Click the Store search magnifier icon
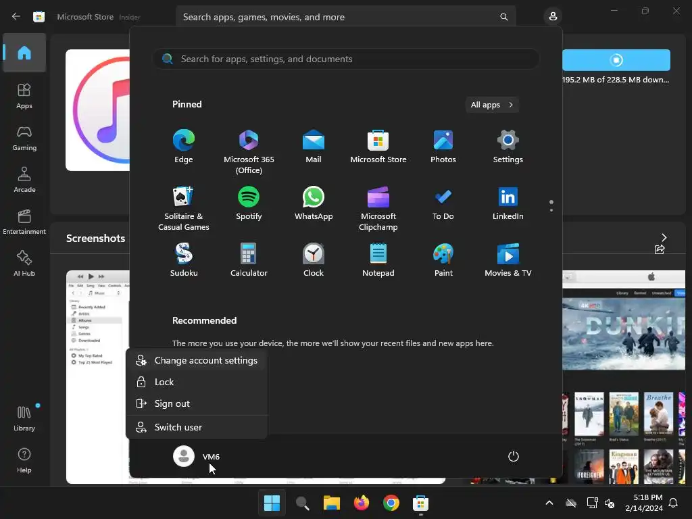Screen dimensions: 692x519 [503, 17]
